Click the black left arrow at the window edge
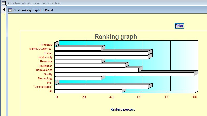 point(4,10)
